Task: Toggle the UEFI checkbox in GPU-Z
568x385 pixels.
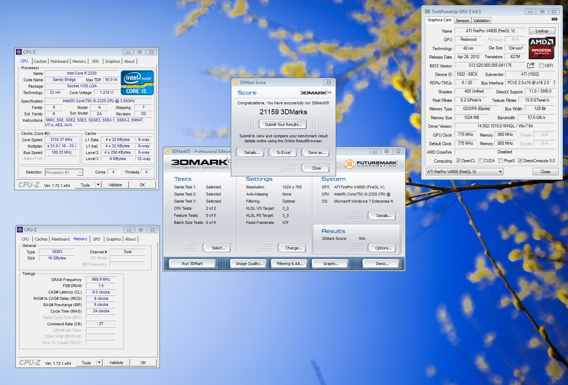Action: [541, 66]
